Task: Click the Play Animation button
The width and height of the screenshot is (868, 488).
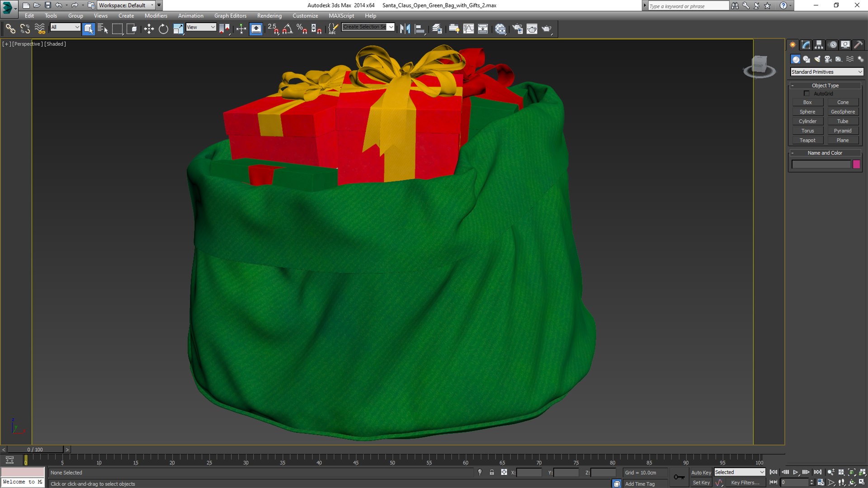Action: tap(796, 472)
